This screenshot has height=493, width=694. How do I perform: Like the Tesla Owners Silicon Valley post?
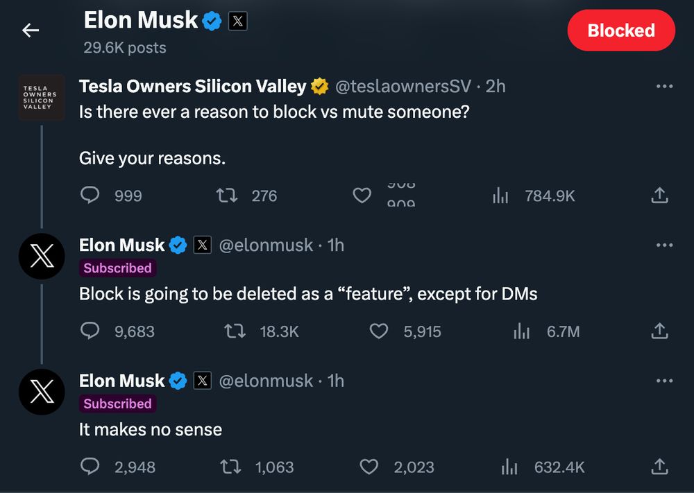(362, 196)
